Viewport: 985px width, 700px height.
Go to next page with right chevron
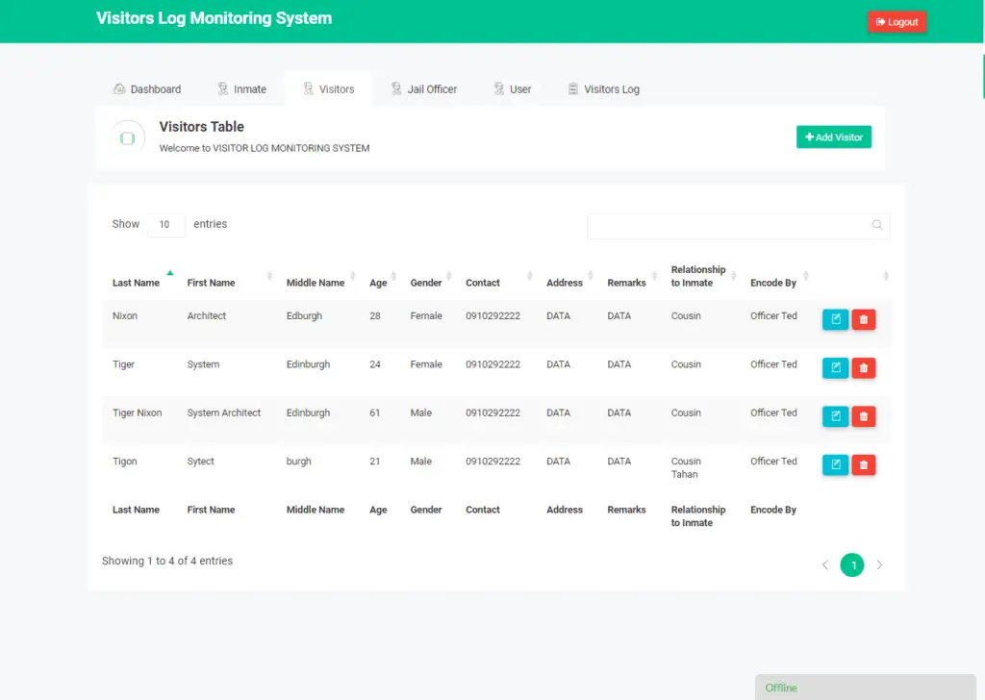[879, 564]
